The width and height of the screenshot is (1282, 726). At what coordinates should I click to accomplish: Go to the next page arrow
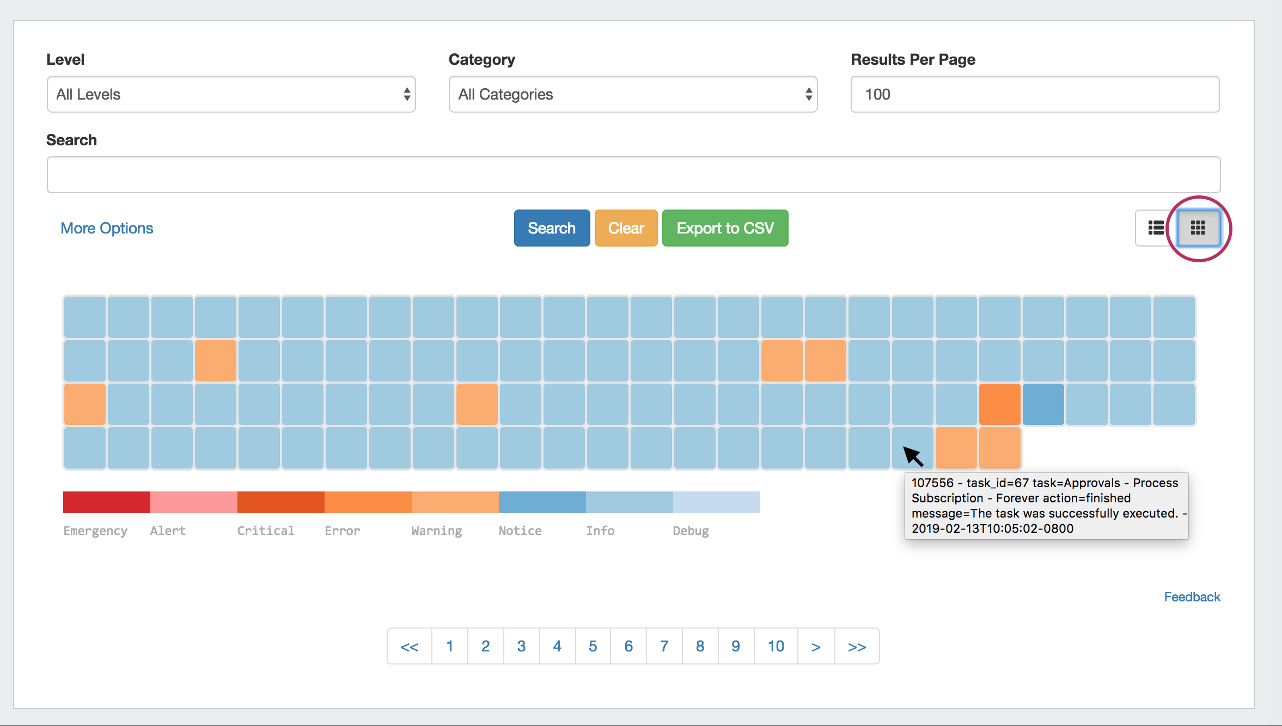pos(815,646)
